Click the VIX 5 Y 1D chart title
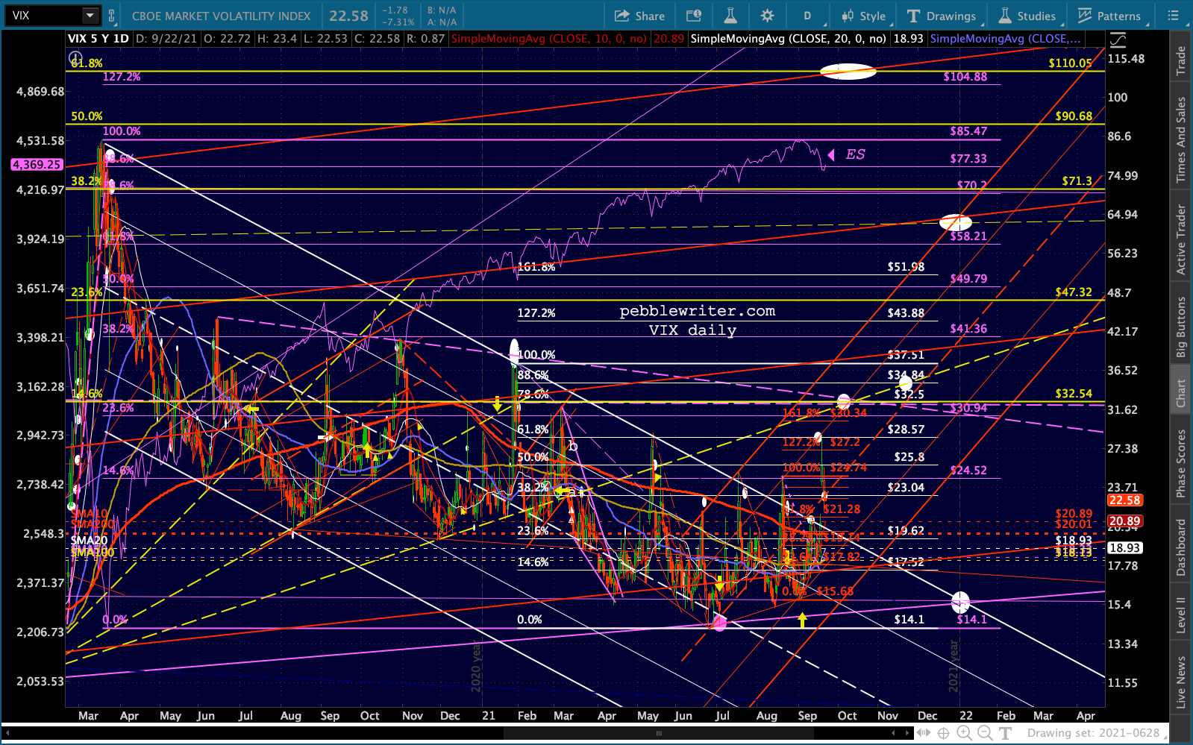 (x=98, y=39)
